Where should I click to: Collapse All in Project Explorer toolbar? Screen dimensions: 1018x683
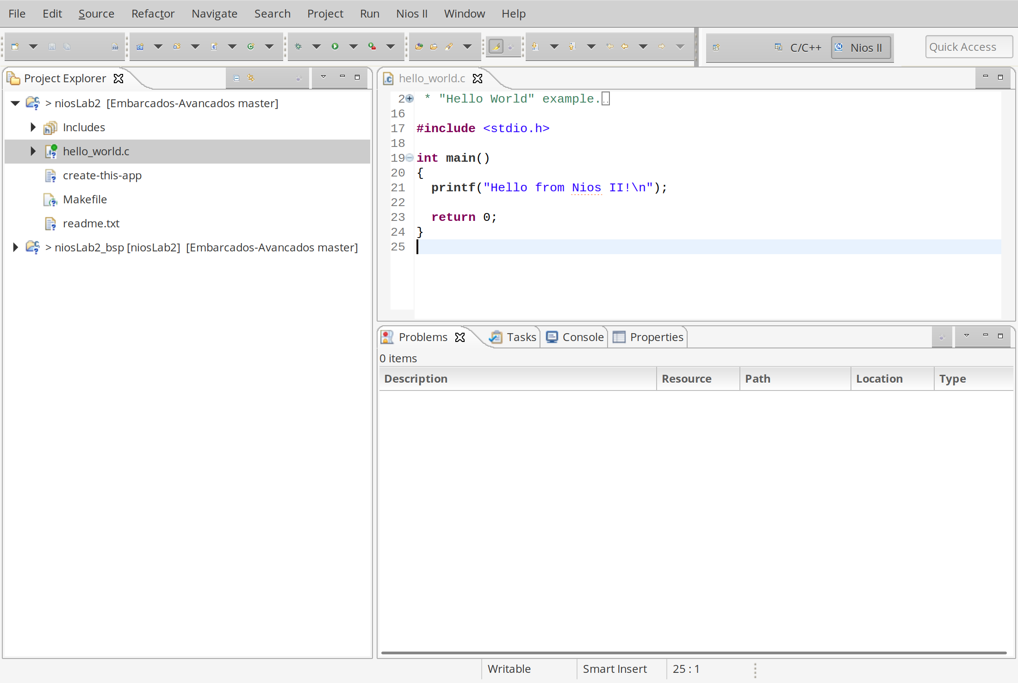[x=236, y=78]
